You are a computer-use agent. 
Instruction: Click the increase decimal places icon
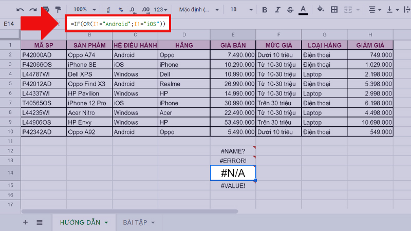145,9
